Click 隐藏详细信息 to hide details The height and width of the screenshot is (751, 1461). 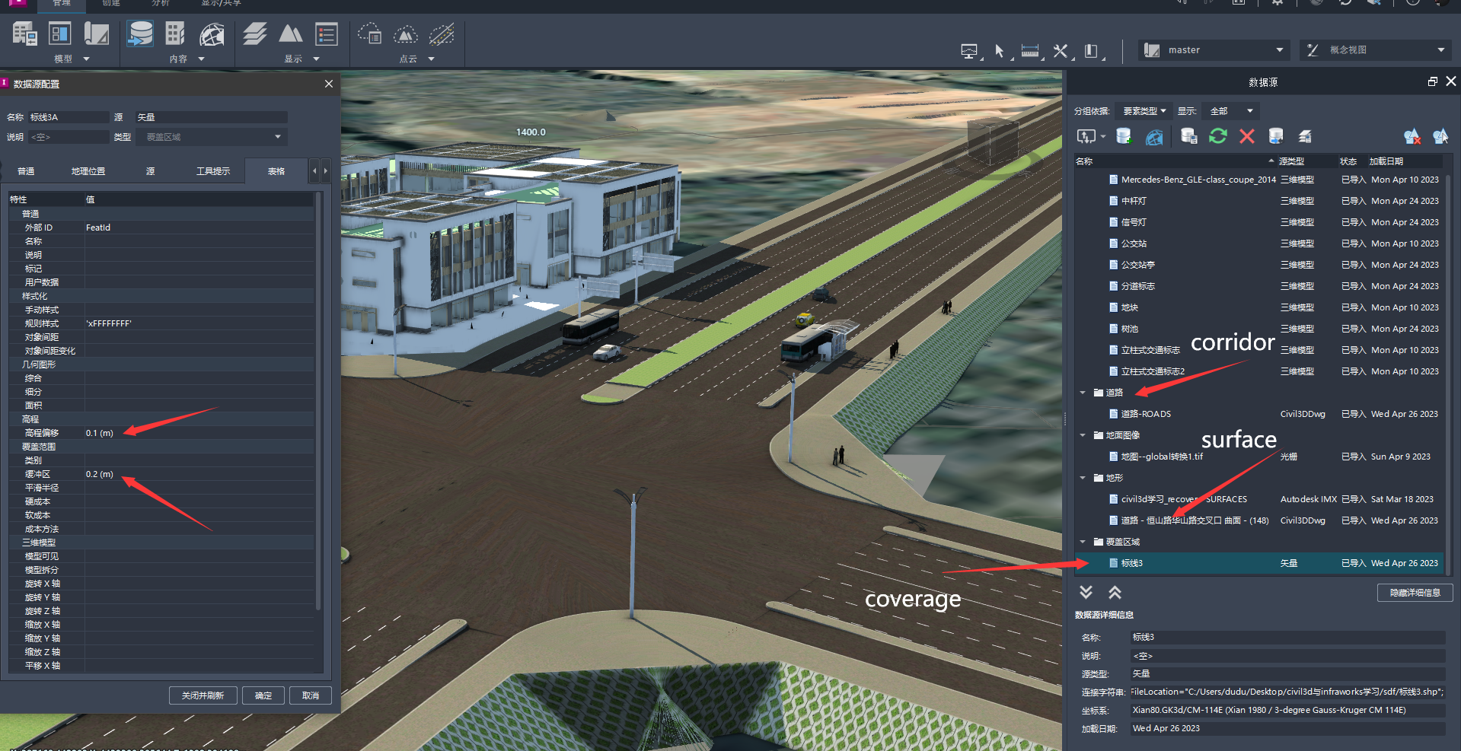(x=1415, y=592)
